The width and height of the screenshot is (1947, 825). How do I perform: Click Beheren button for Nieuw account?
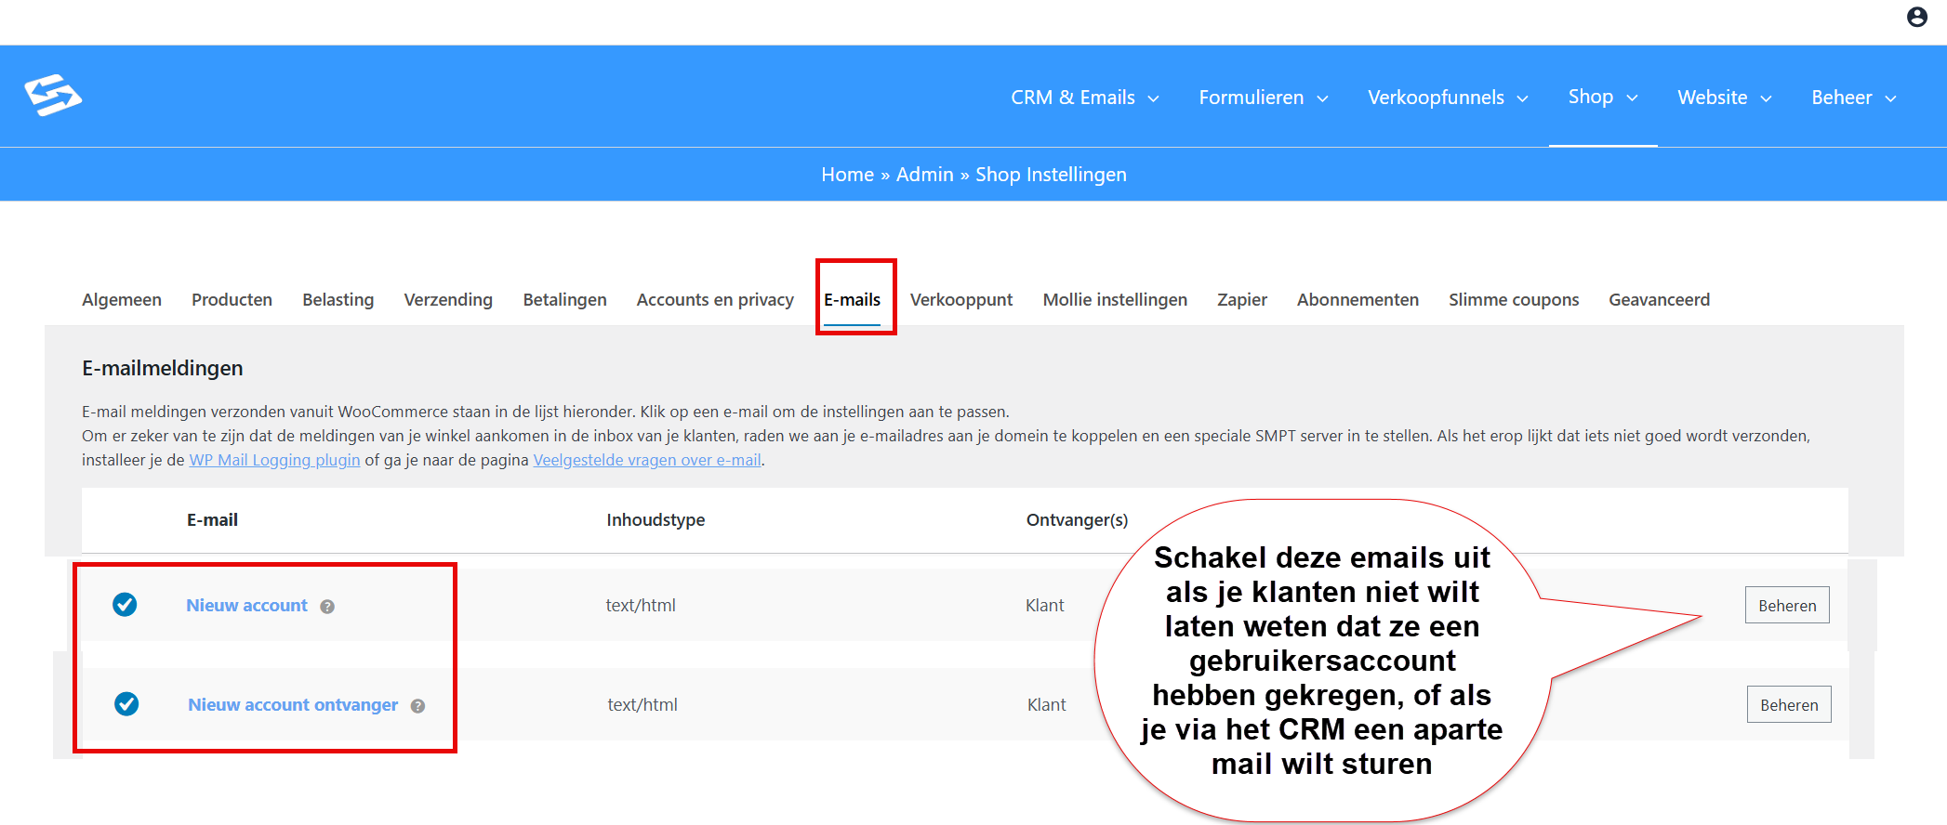[1787, 606]
